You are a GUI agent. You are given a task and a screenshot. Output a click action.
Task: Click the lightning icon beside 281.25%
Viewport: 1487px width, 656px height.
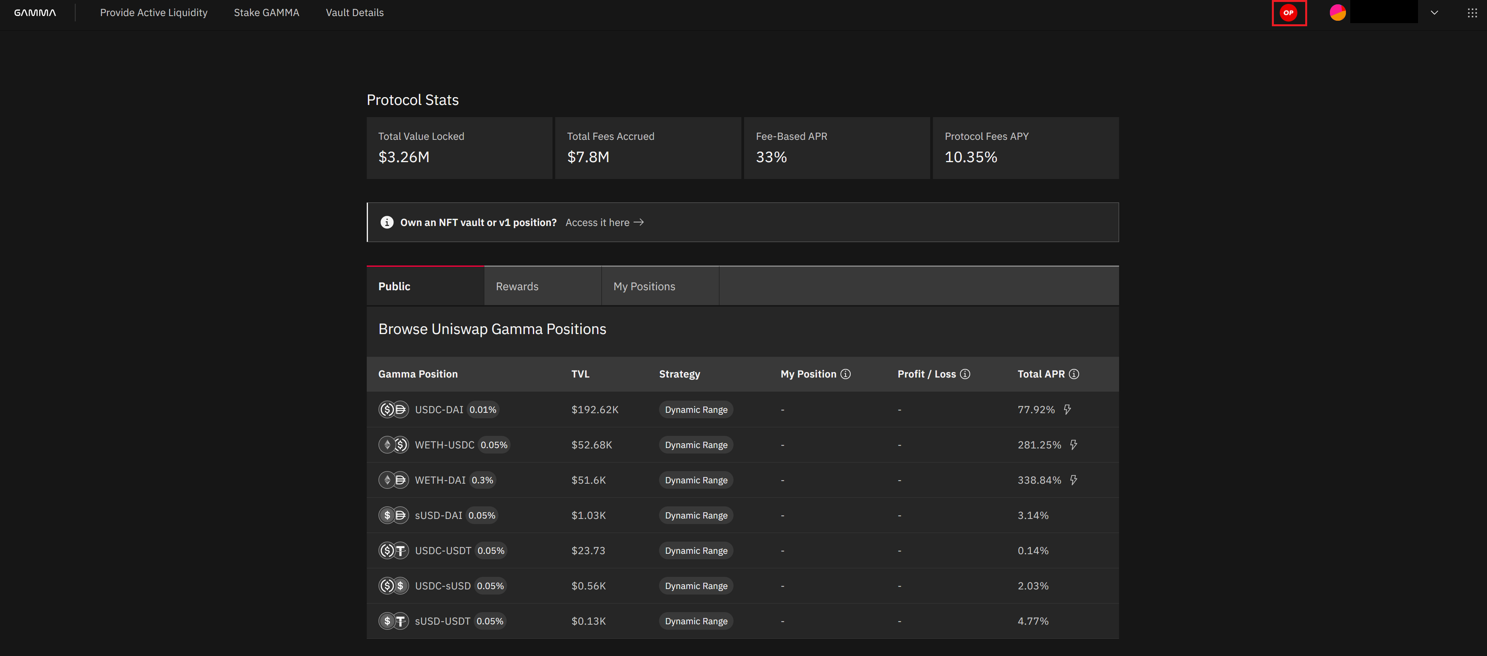(1073, 445)
